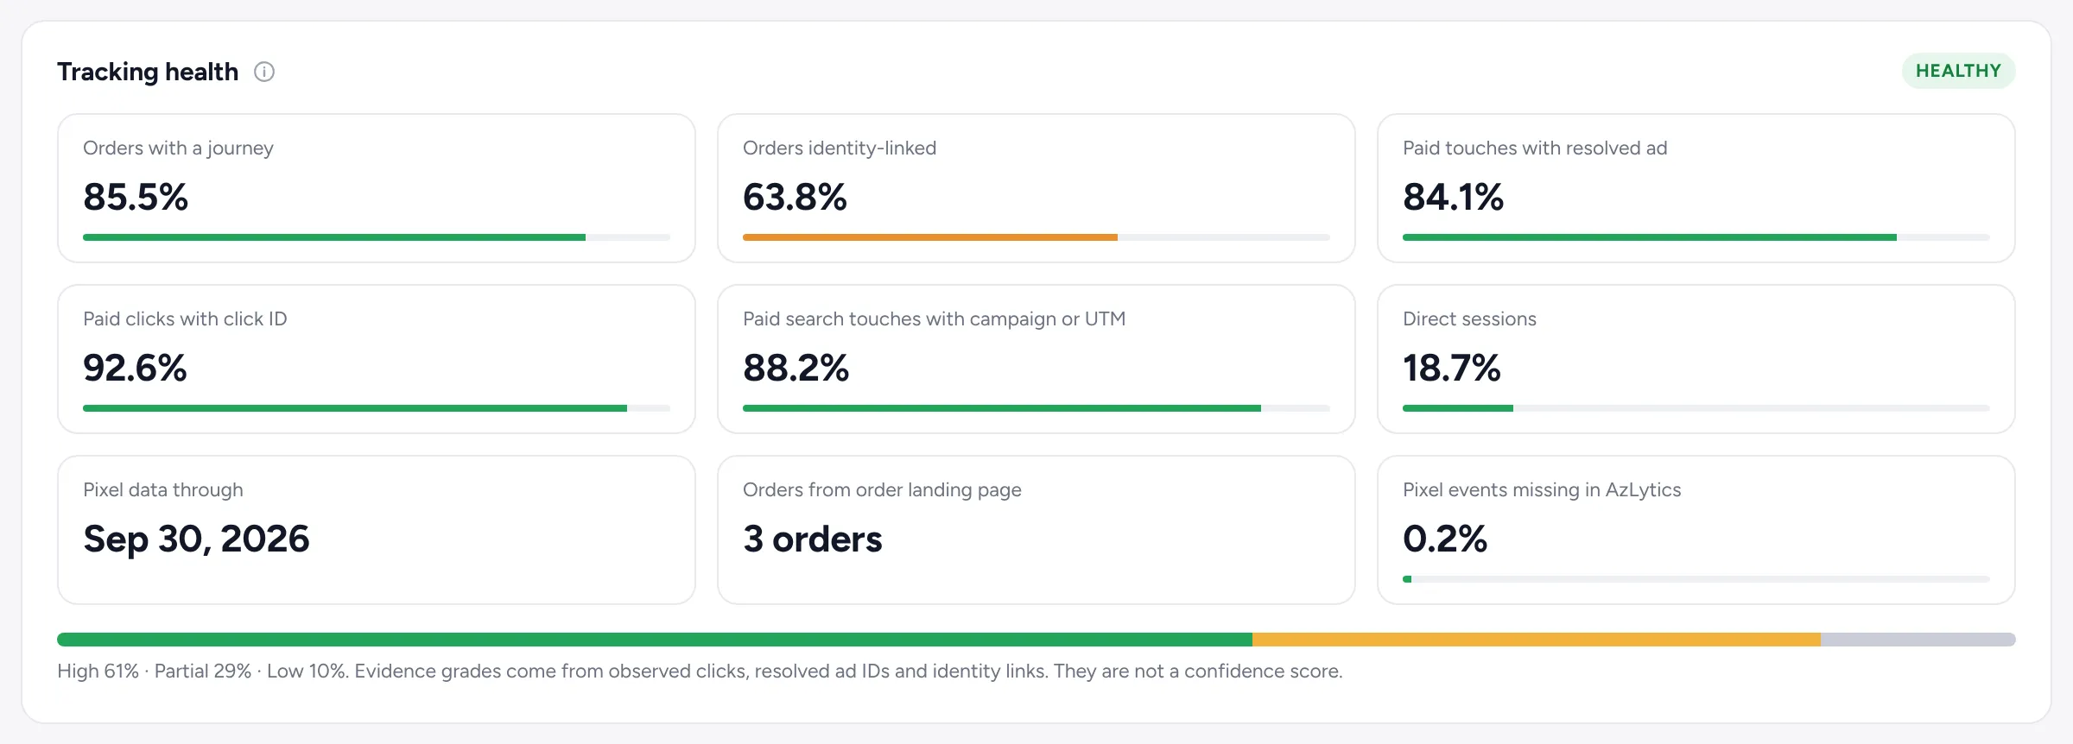Click the Direct sessions progress bar
The height and width of the screenshot is (744, 2073).
point(1696,408)
